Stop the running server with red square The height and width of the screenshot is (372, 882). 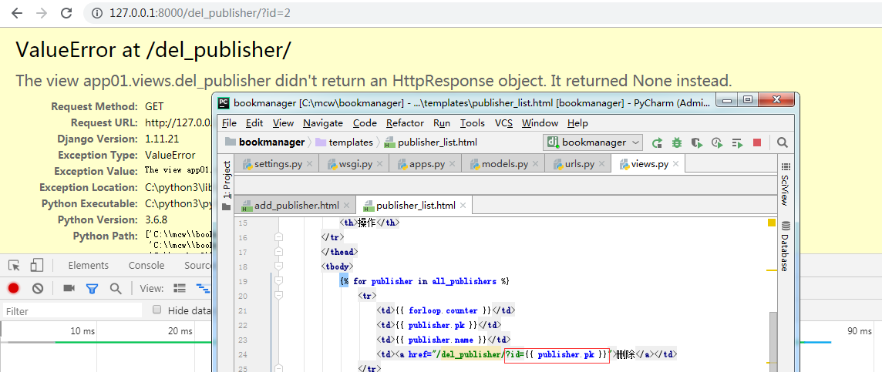point(757,142)
